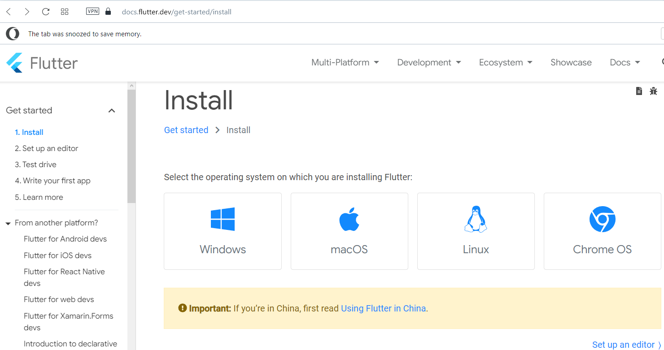The image size is (664, 350).
Task: Collapse the From another platform? section
Action: (x=8, y=223)
